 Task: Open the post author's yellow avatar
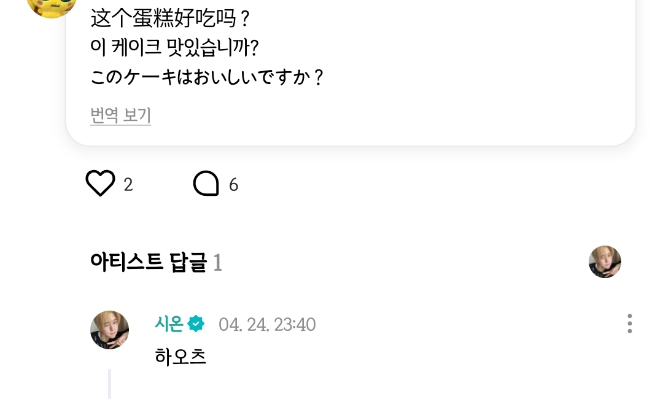pos(52,6)
